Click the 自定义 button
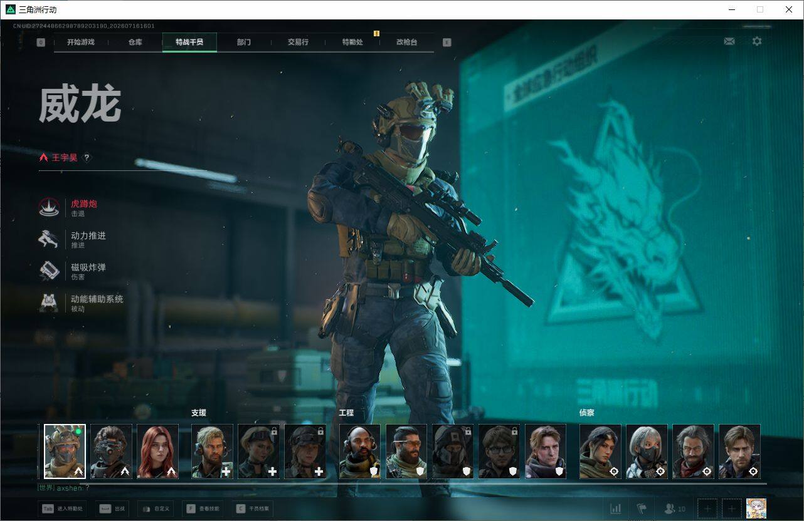Image resolution: width=804 pixels, height=521 pixels. [155, 508]
